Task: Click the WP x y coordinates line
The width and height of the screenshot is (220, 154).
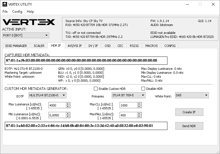Action: [x=79, y=81]
